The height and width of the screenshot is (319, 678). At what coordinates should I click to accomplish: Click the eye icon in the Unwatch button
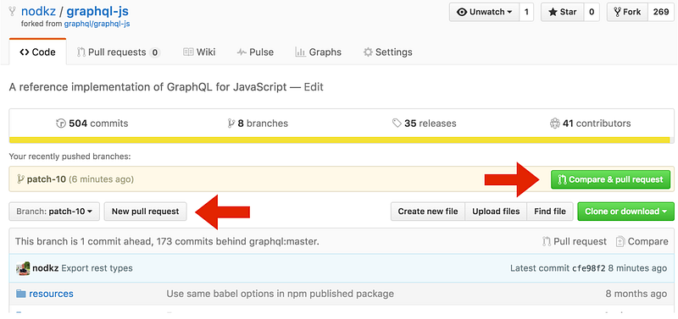(x=462, y=12)
